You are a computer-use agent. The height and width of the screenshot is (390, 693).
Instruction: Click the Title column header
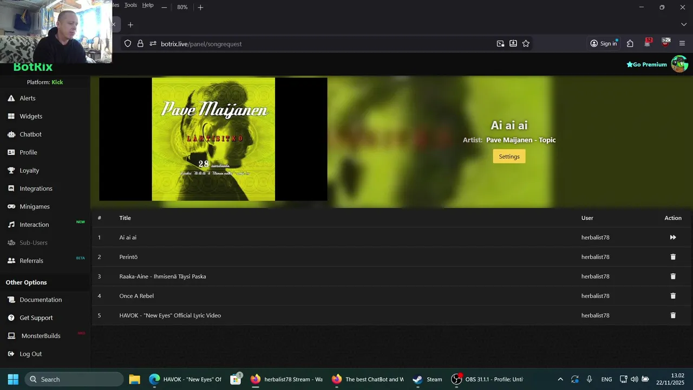tap(125, 218)
